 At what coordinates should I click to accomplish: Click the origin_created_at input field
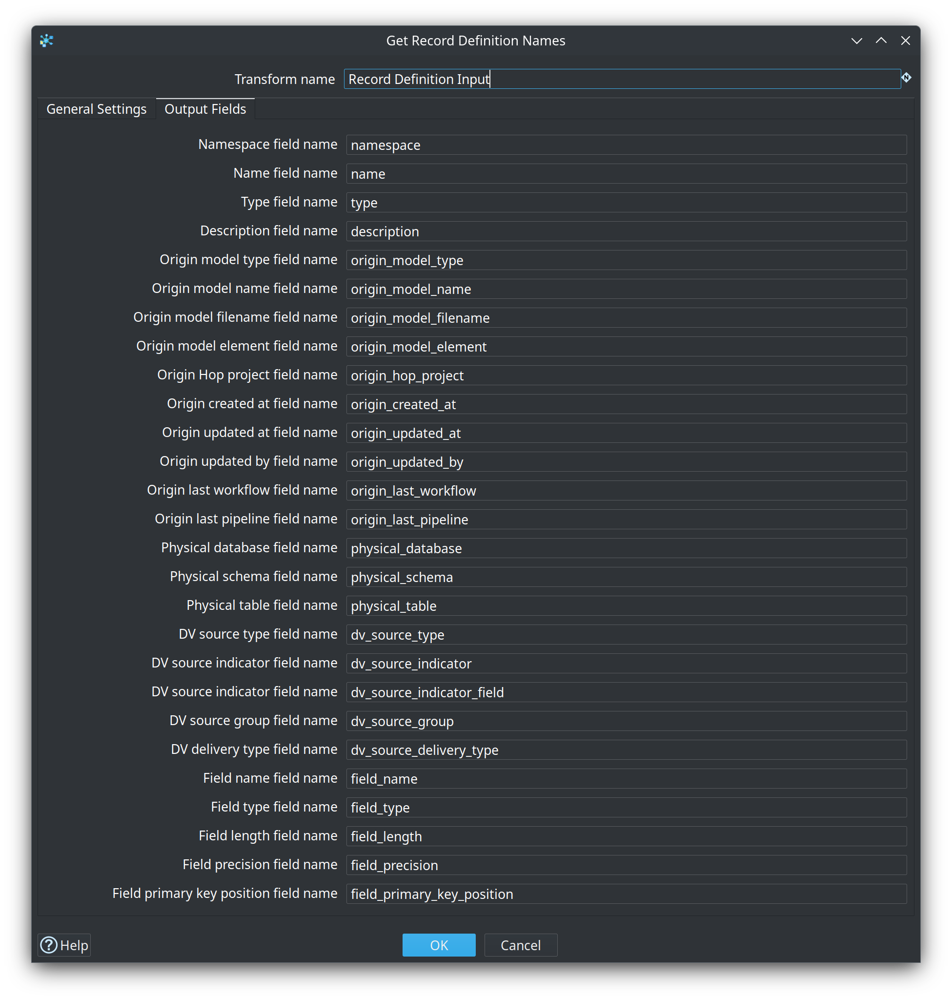click(x=626, y=405)
